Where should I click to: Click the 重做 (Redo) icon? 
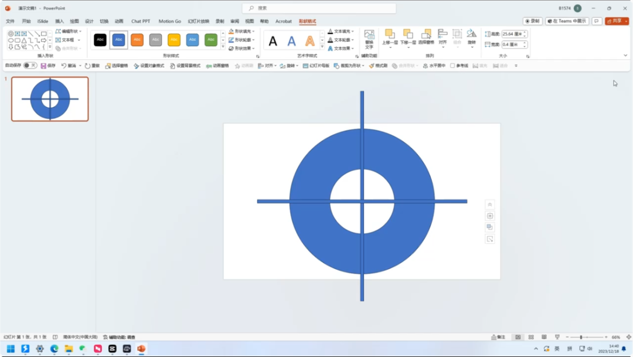[x=87, y=66]
